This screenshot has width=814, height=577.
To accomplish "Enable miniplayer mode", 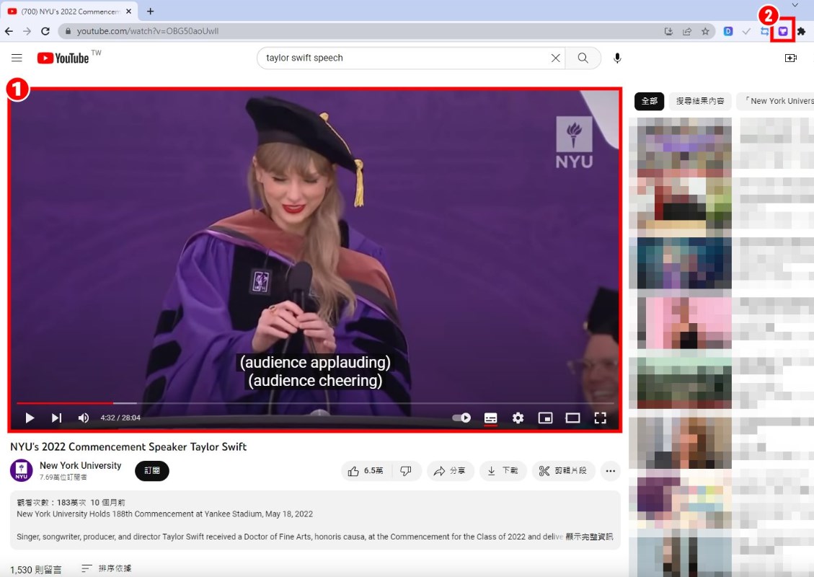I will [x=545, y=418].
